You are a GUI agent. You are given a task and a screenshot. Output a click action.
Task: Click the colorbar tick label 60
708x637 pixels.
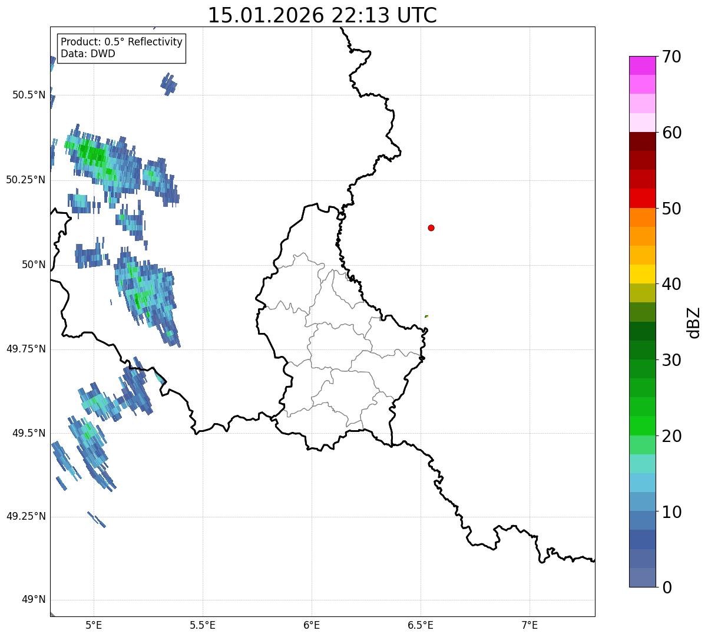coord(671,133)
